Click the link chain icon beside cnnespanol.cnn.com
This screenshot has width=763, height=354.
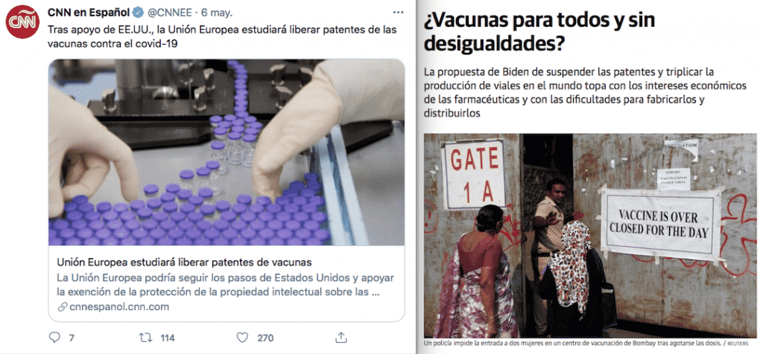(62, 307)
